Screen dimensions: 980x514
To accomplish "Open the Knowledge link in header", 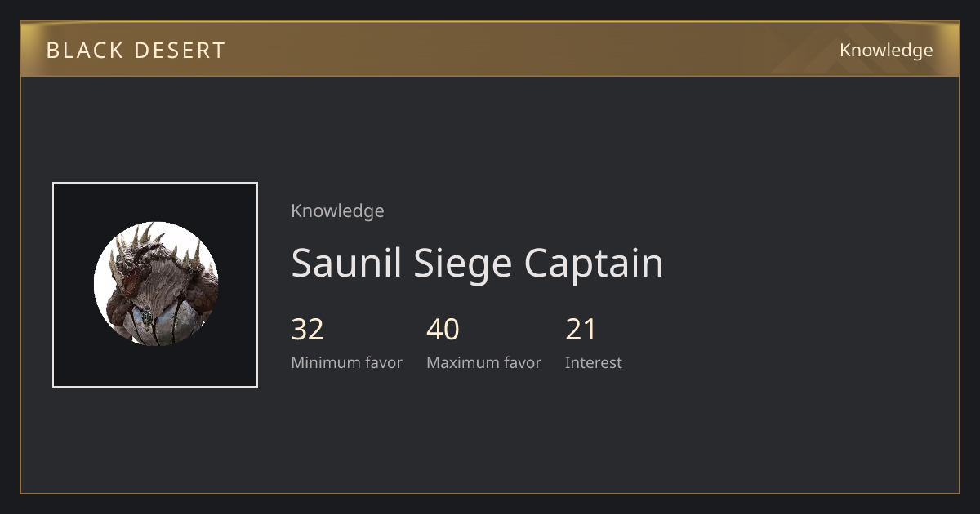I will tap(886, 51).
